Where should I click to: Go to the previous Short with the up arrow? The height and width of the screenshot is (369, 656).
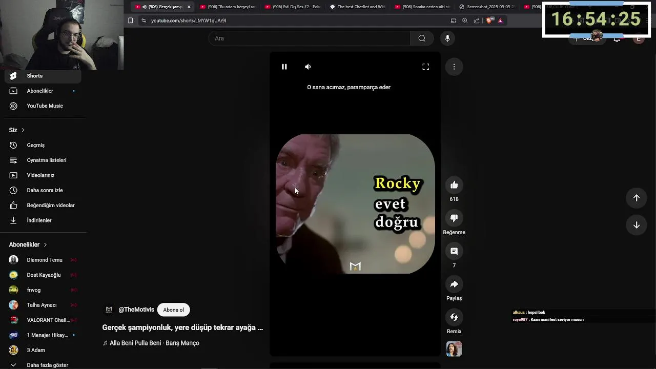636,198
